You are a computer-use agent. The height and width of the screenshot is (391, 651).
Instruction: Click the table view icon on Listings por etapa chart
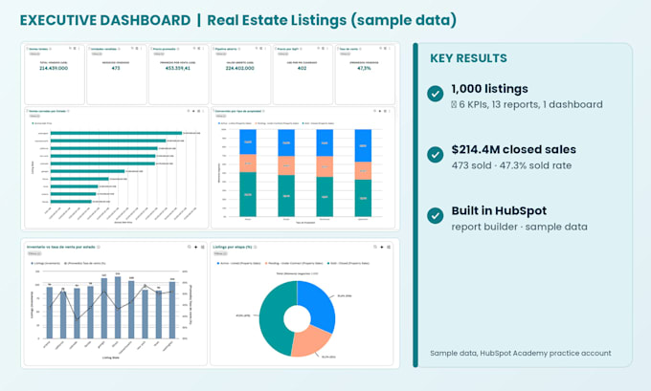click(389, 247)
